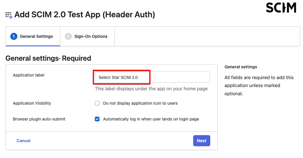
Task: Click the 'Application label' field label
Action: point(29,75)
